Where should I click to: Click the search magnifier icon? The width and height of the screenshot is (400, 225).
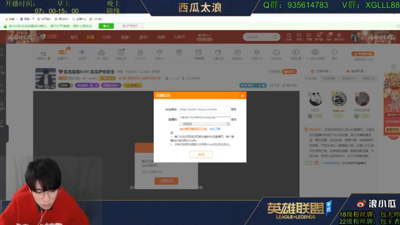click(x=275, y=37)
